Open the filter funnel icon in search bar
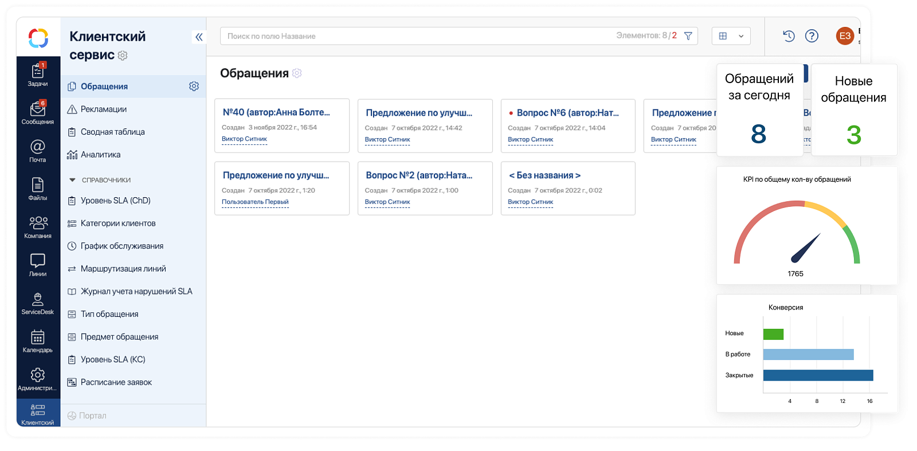Screen dimensions: 917x451 point(688,36)
